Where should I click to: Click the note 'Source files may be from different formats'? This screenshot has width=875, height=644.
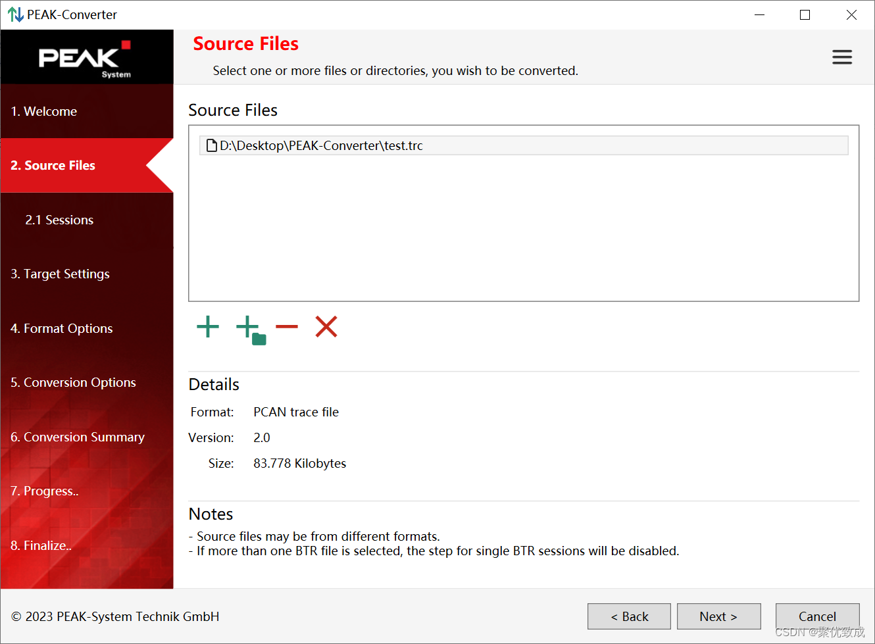click(314, 536)
